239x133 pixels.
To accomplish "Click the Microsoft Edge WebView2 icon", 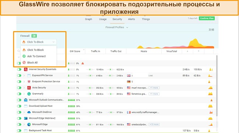I will point(26,118).
